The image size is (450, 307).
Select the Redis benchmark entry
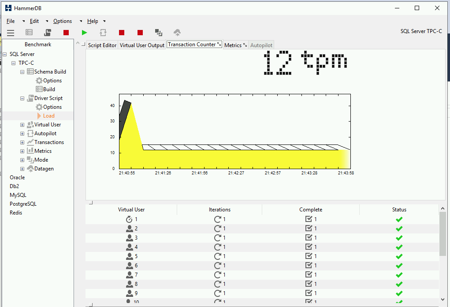16,213
